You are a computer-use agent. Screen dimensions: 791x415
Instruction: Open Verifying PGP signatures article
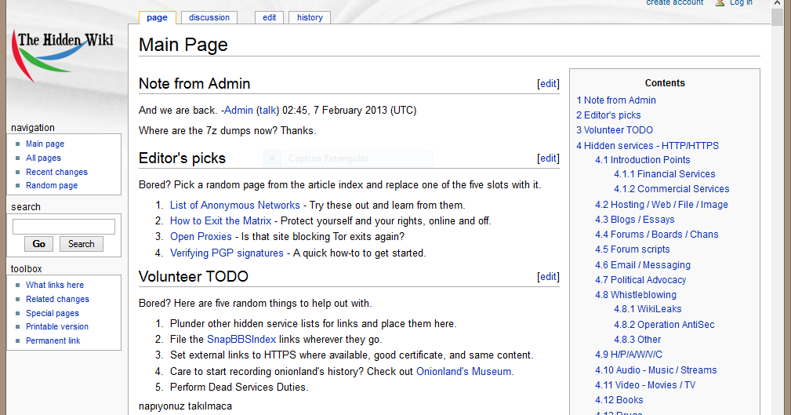[x=227, y=253]
